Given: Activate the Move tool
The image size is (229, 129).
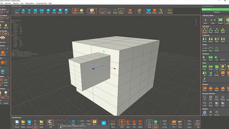Looking at the screenshot, I should pyautogui.click(x=103, y=11).
